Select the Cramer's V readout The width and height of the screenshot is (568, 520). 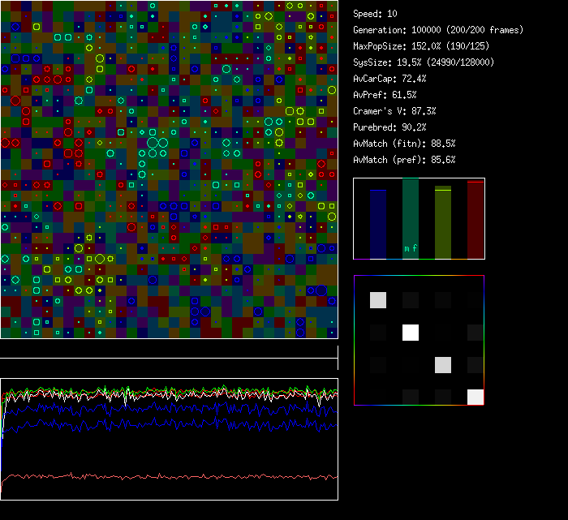click(x=394, y=111)
